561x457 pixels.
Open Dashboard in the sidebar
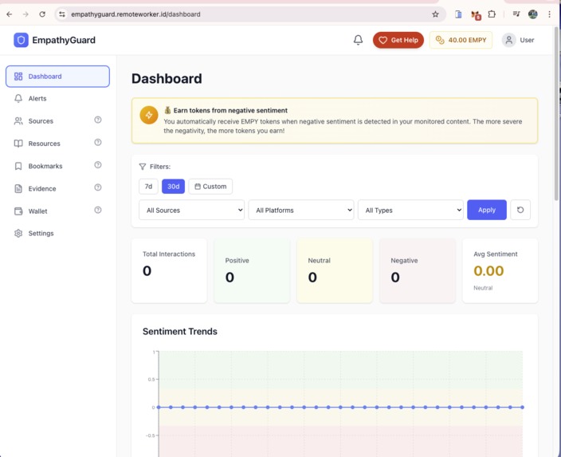(57, 77)
